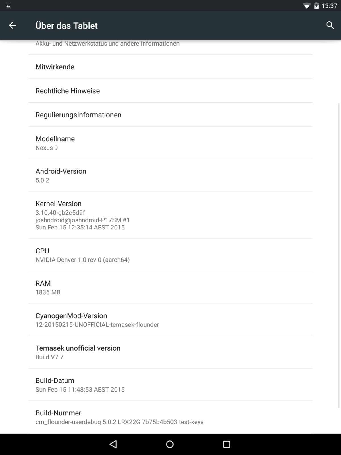
Task: Tap the Android-Version 5.0.2 entry
Action: point(170,175)
